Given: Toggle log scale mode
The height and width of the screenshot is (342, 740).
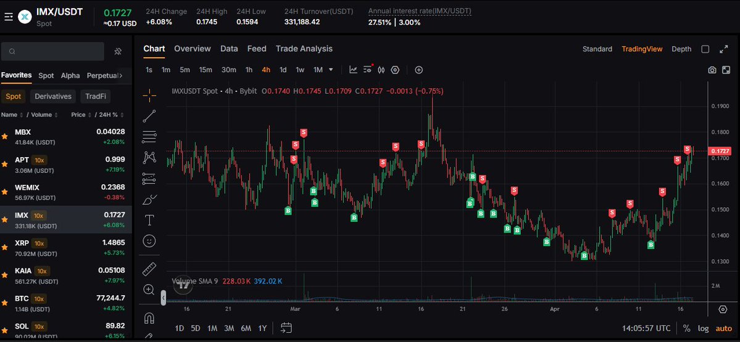Looking at the screenshot, I should 703,328.
